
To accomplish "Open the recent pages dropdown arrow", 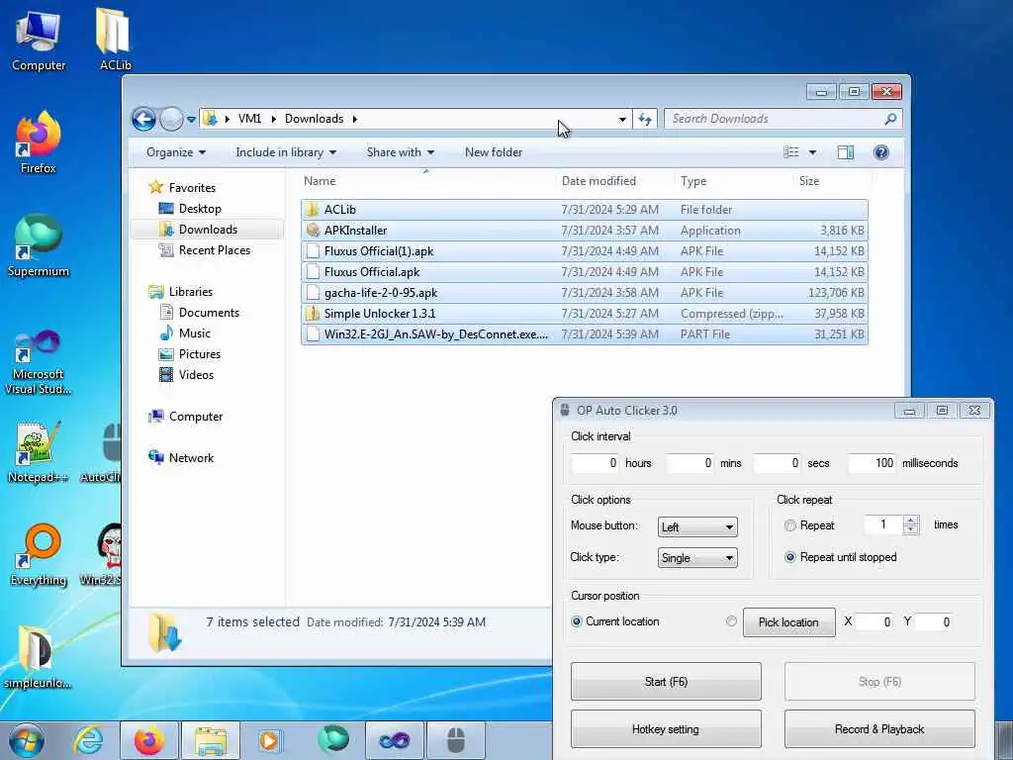I will (191, 120).
